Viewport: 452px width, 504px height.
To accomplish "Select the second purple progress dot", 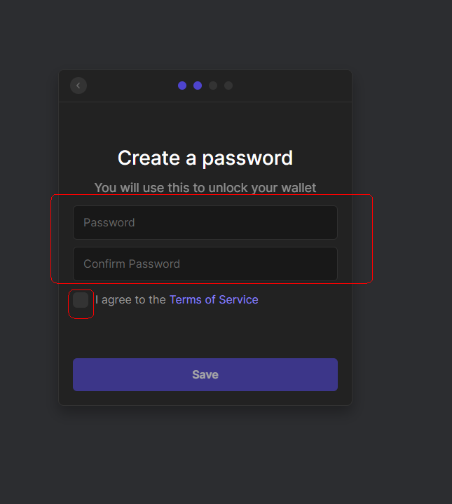I will [198, 86].
